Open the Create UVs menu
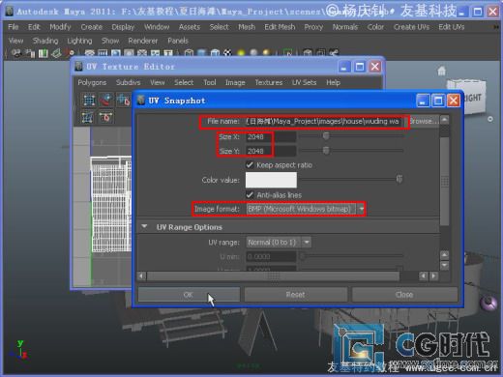This screenshot has height=377, width=503. pos(411,27)
